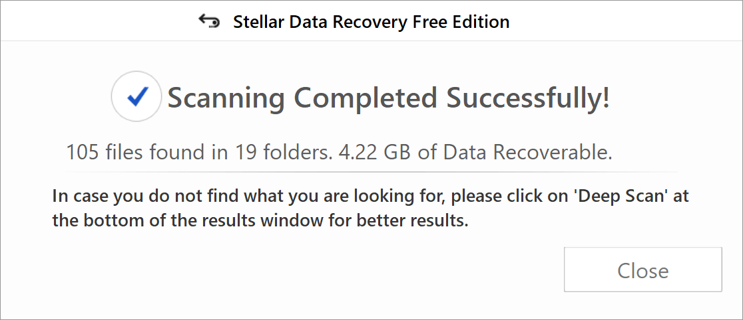Close the scan completed dialog
This screenshot has height=320, width=743.
pyautogui.click(x=642, y=270)
